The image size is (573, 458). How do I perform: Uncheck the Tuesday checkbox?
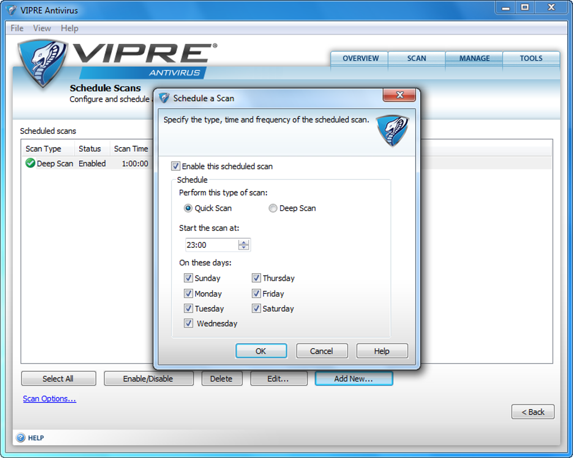[x=188, y=309]
